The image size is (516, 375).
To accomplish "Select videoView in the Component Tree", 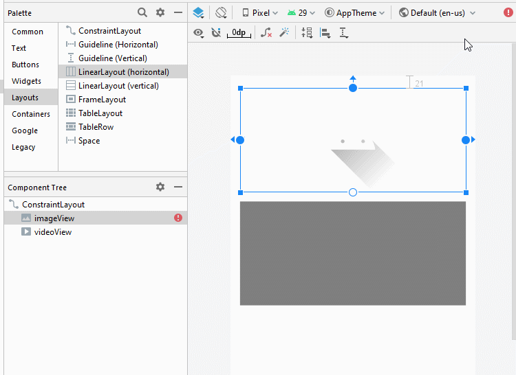I will point(96,232).
